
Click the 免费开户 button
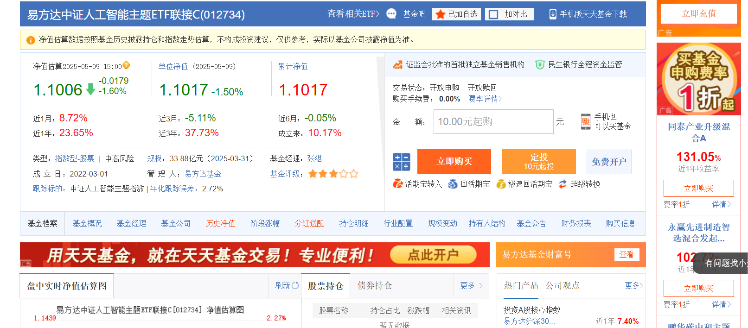(609, 162)
